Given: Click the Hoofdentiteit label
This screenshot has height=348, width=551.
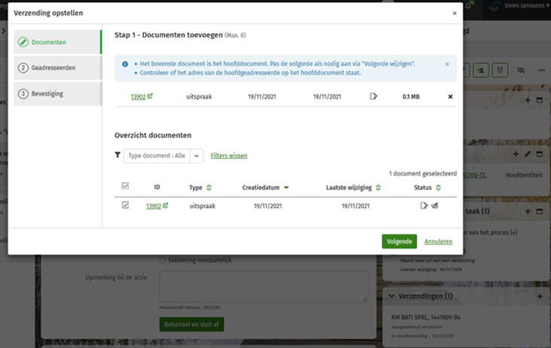Looking at the screenshot, I should [524, 175].
